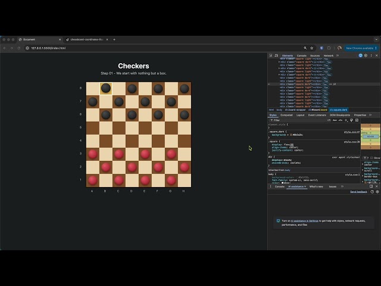Open drawer three-dot menu beside Console
Image resolution: width=381 pixels, height=286 pixels.
click(270, 186)
